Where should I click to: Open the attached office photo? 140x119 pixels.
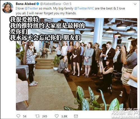76,64
